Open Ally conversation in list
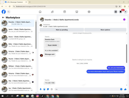Image resolution: width=129 pixels, height=98 pixels. pos(18,82)
